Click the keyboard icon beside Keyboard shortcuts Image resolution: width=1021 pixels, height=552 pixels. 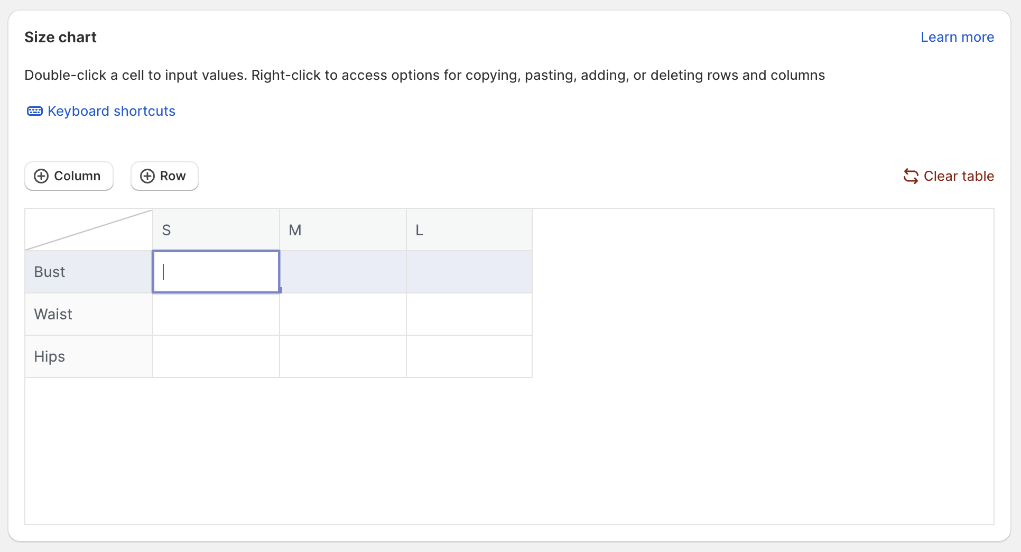pyautogui.click(x=35, y=111)
